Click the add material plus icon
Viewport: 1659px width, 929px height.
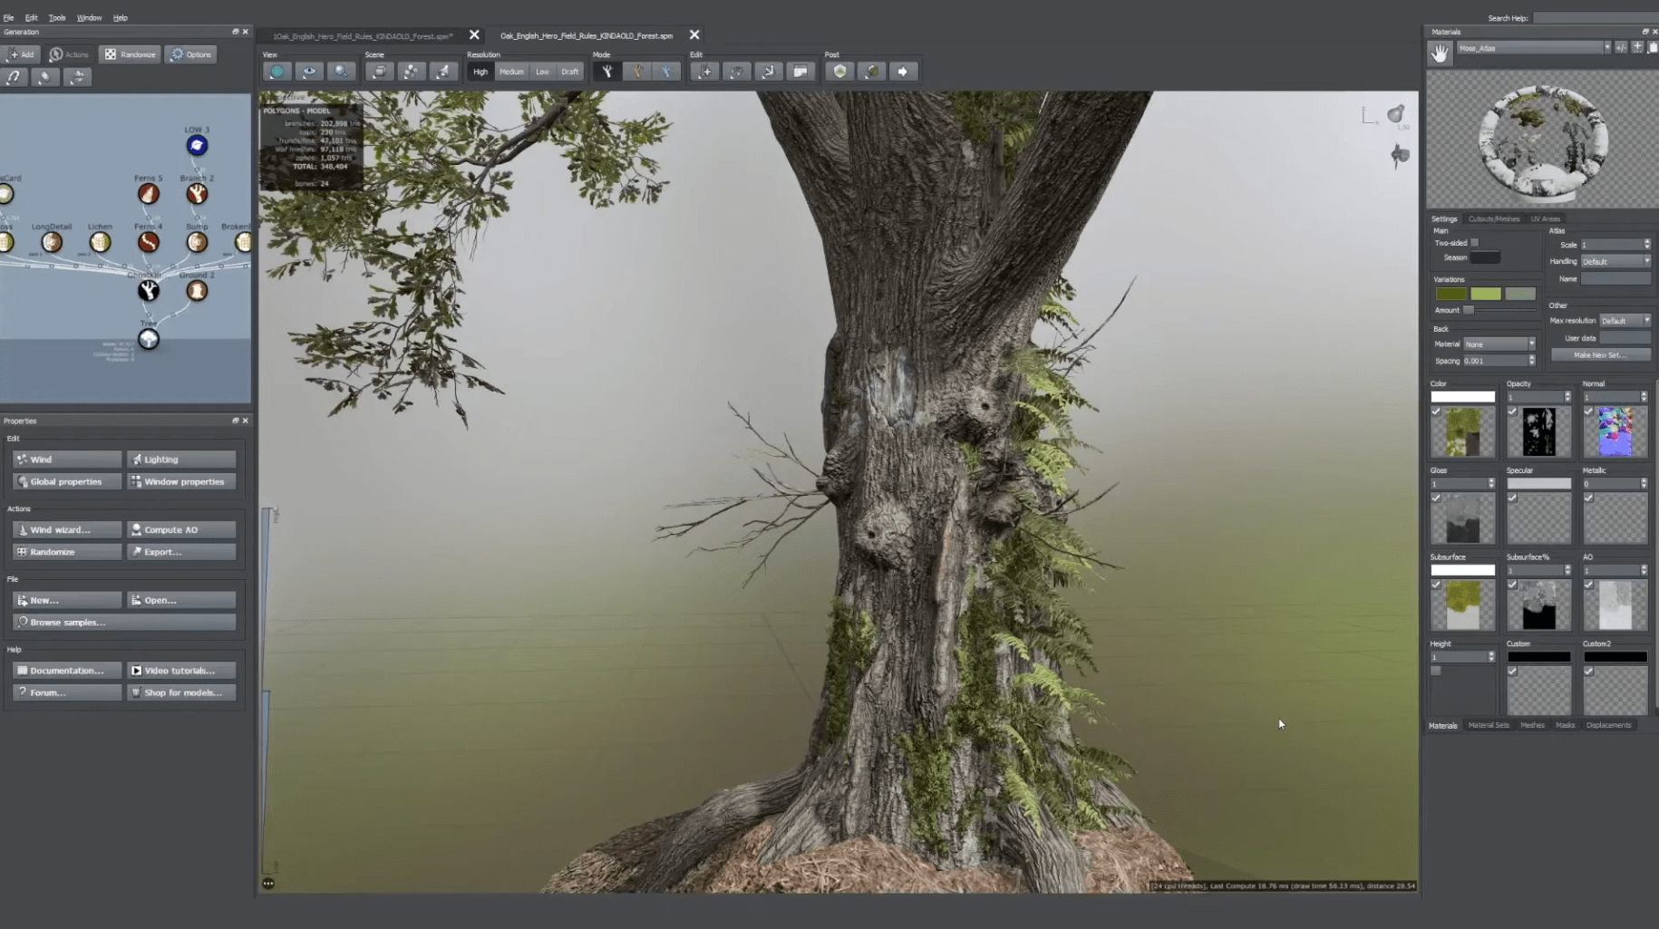click(1637, 48)
